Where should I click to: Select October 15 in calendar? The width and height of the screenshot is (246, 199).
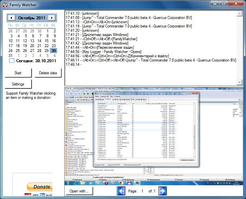47,41
